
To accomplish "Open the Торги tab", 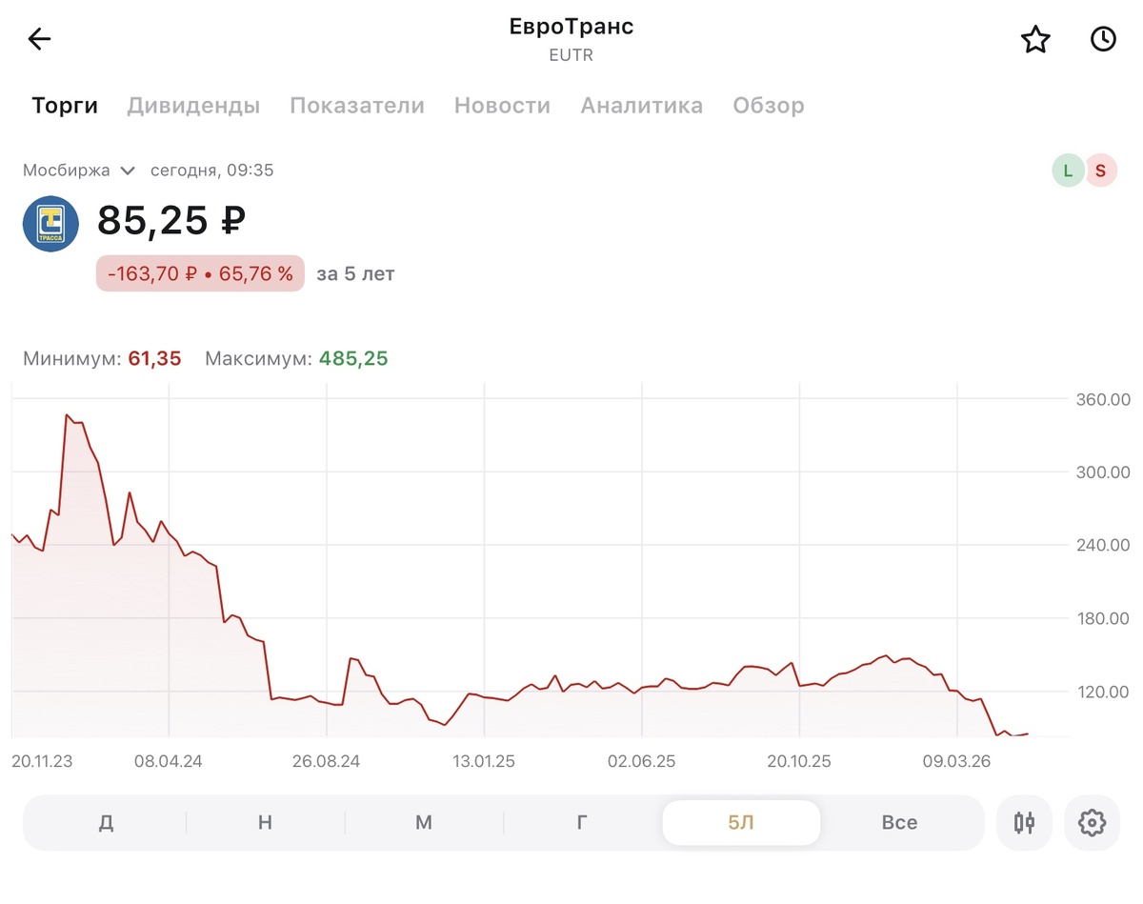I will tap(65, 106).
